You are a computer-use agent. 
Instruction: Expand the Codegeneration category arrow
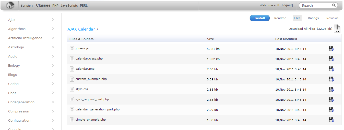pyautogui.click(x=53, y=102)
